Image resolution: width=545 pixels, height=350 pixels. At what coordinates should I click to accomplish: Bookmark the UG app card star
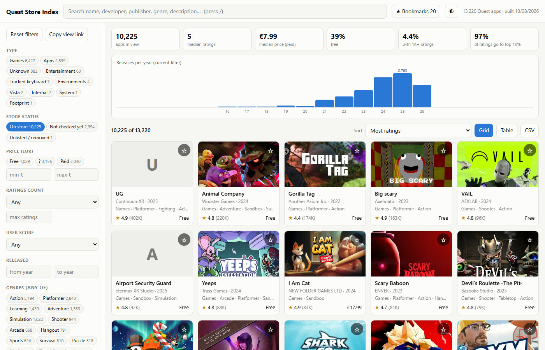tap(184, 150)
